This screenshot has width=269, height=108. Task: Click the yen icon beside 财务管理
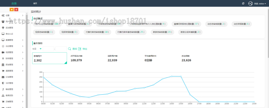[x=3, y=58]
